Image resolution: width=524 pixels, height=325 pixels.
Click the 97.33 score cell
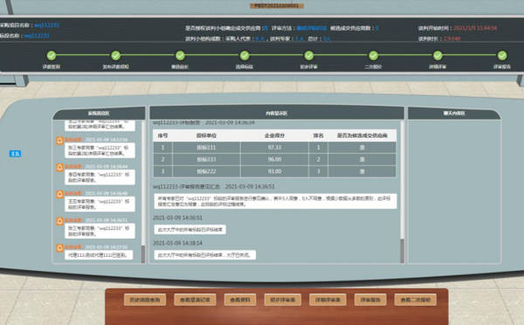(274, 148)
